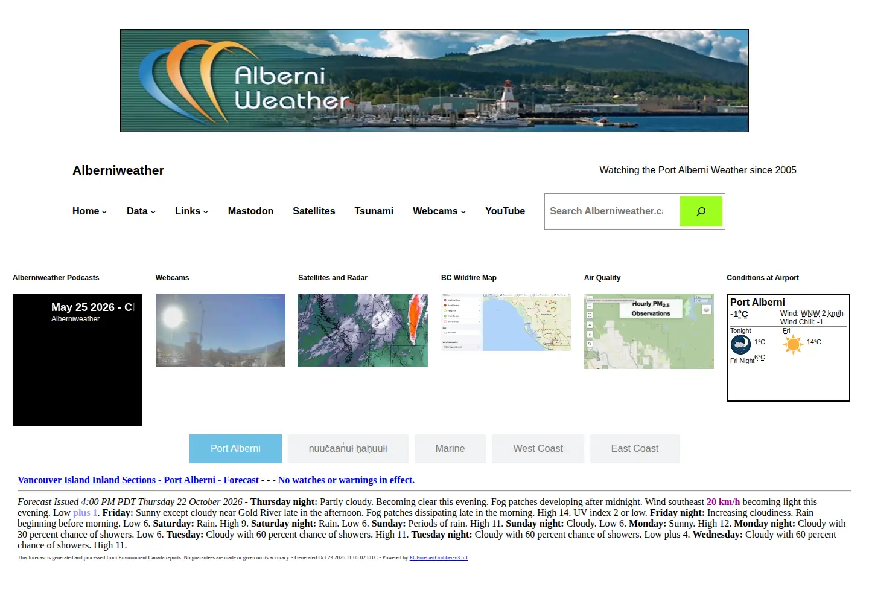Click the Search Alberniweather input field
Image resolution: width=869 pixels, height=604 pixels.
[612, 211]
